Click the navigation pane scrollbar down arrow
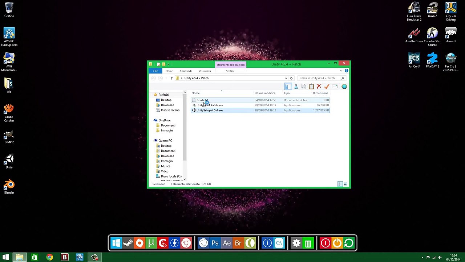 coord(185,179)
